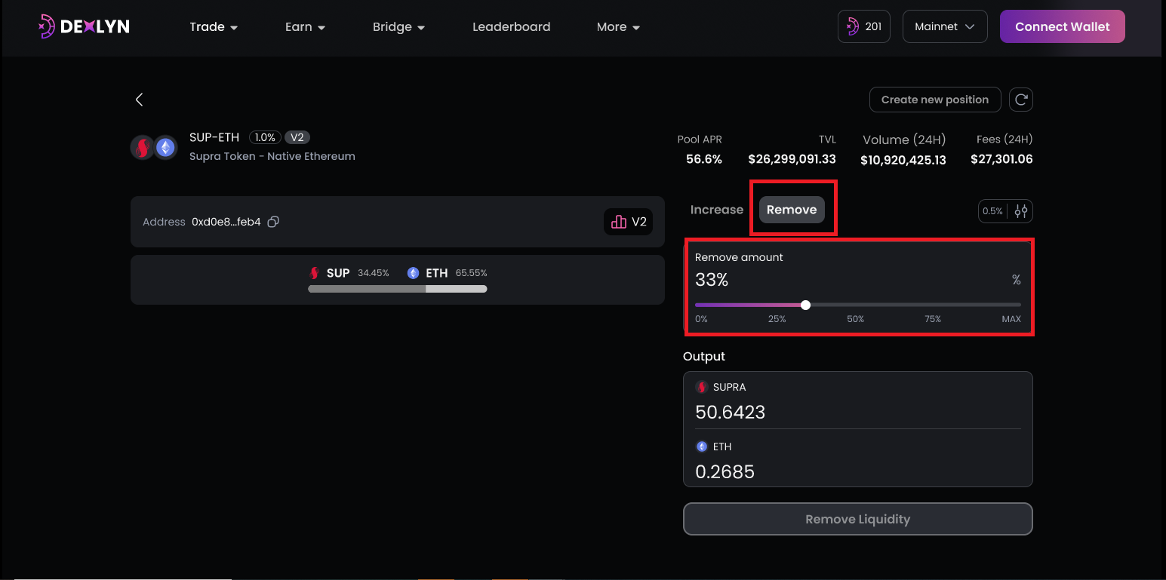Select the Remove tab

click(x=791, y=210)
